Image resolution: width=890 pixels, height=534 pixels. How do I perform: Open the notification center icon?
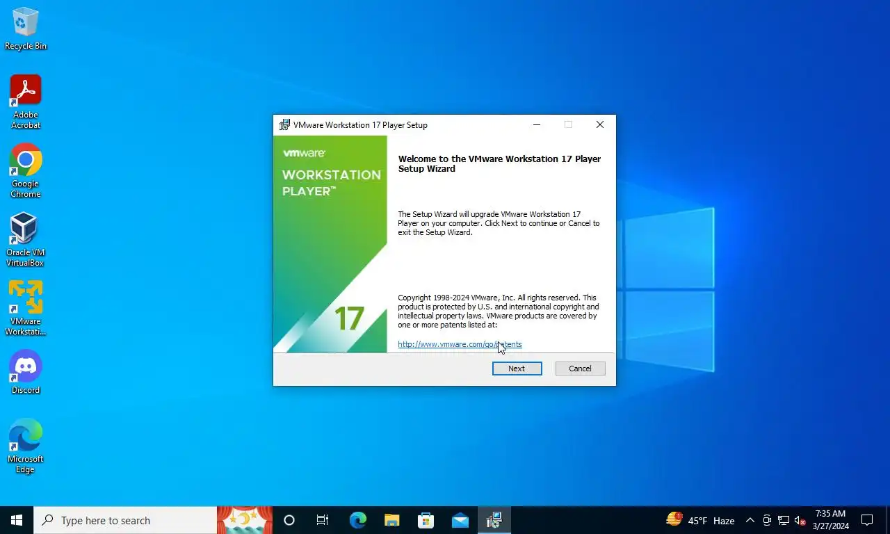point(867,520)
